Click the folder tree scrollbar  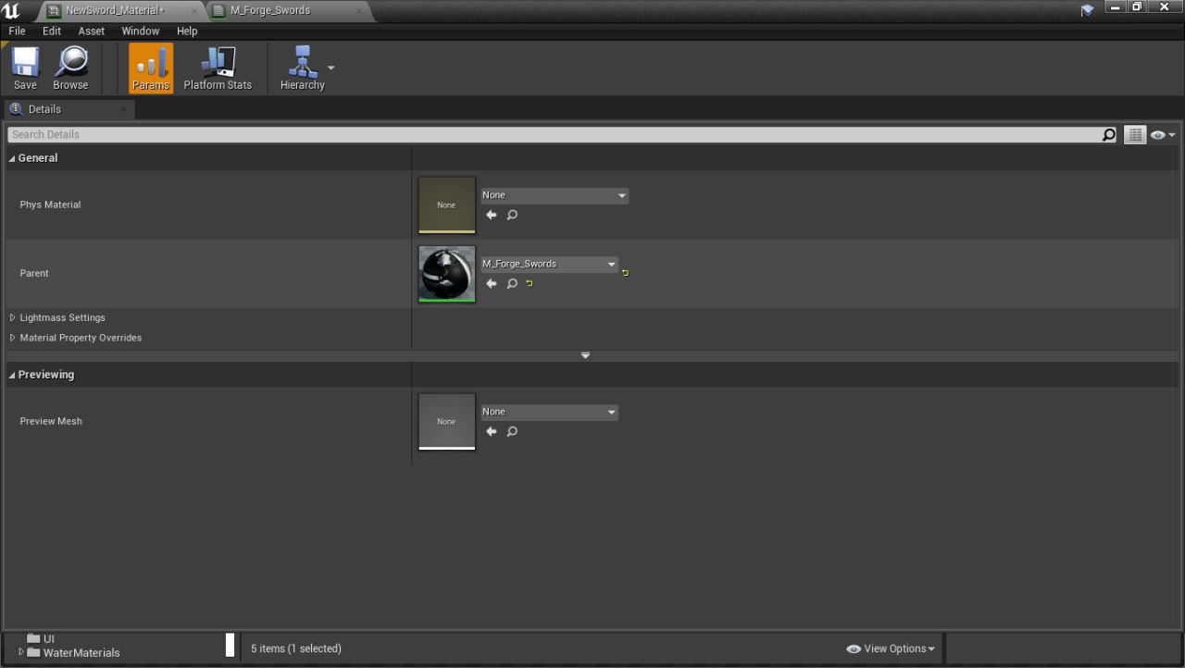tap(231, 645)
